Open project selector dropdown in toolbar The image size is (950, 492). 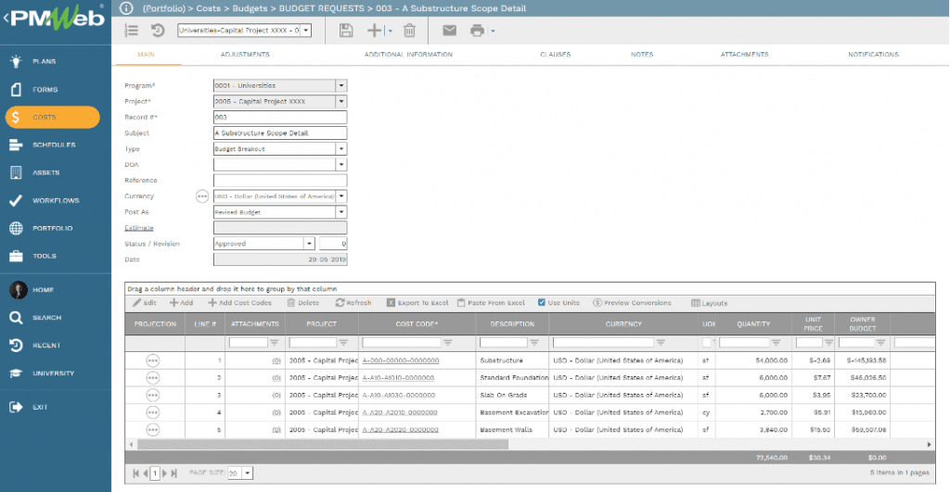[306, 31]
